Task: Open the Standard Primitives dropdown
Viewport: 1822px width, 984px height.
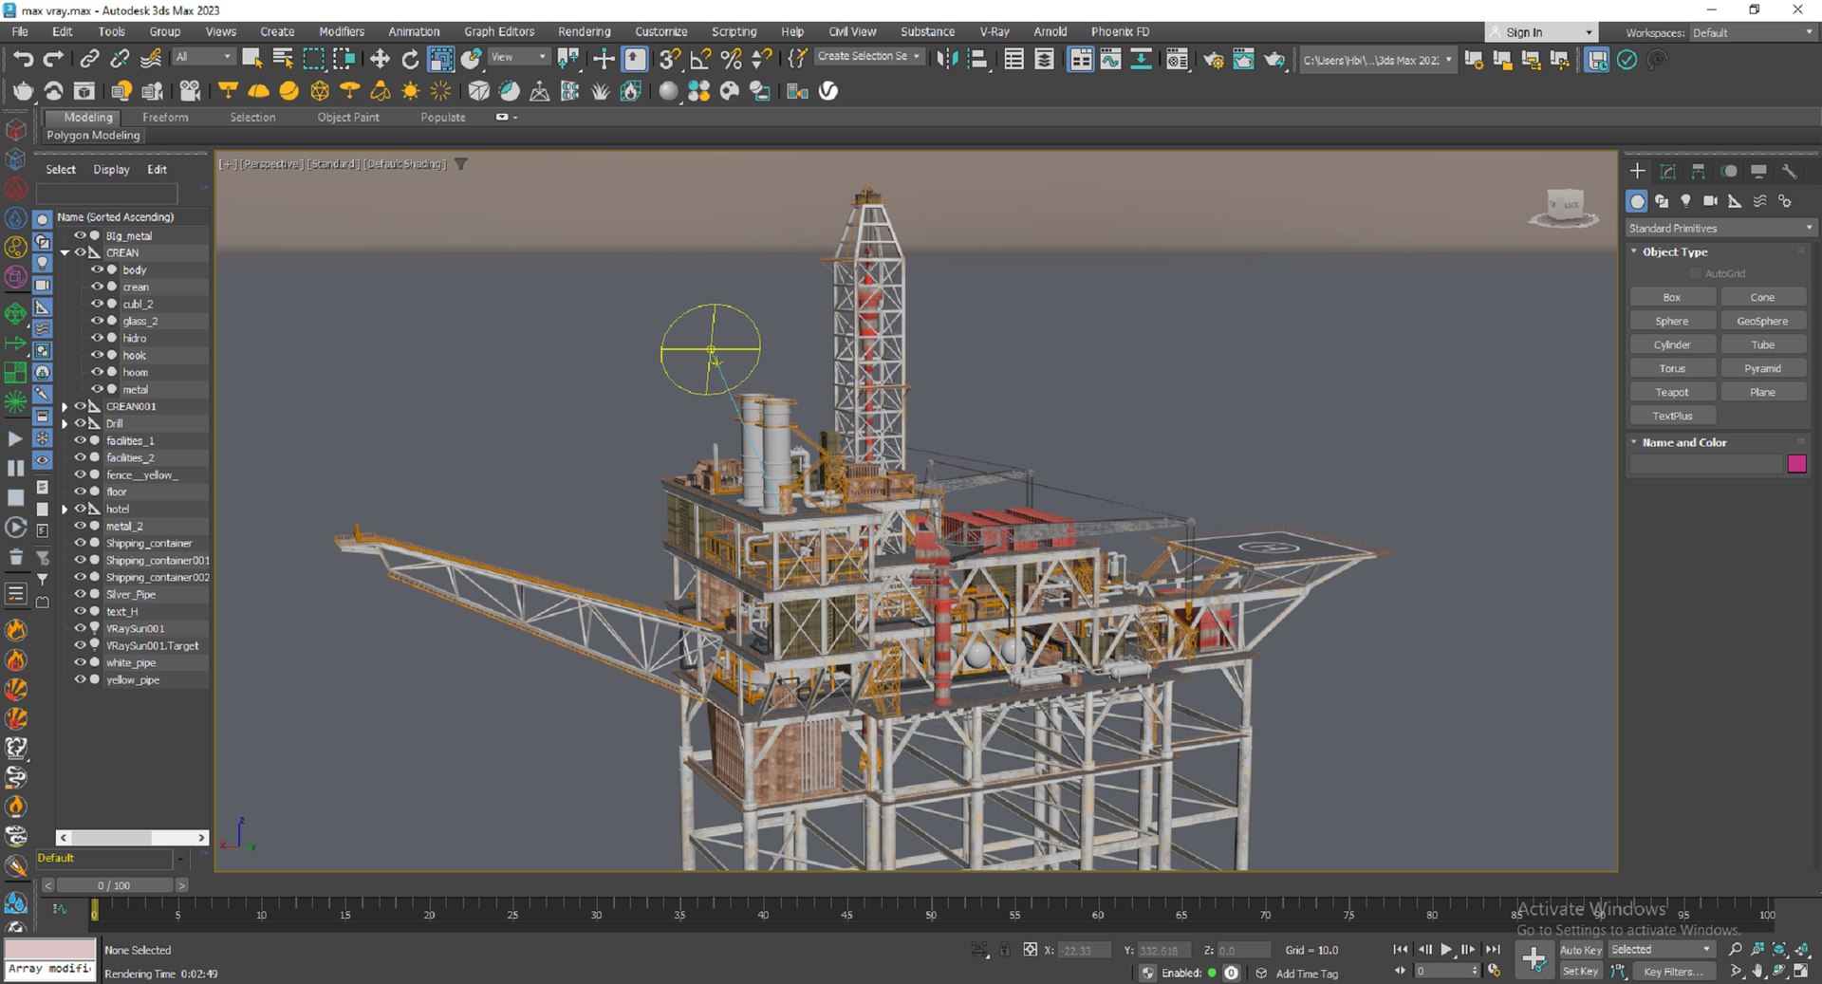Action: [x=1720, y=228]
